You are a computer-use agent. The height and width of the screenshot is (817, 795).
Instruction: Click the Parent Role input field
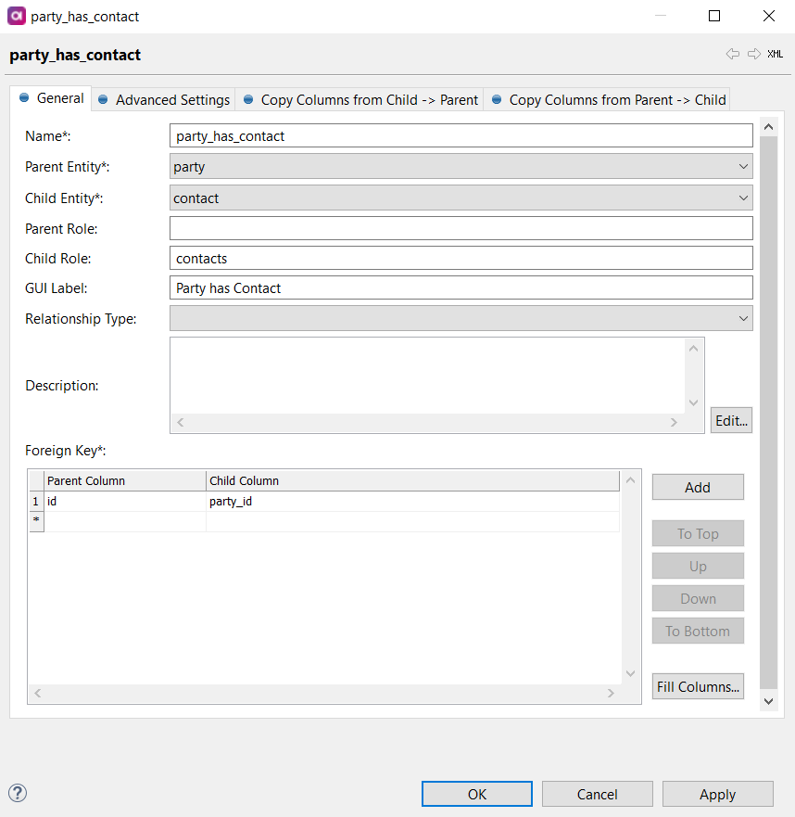click(461, 228)
